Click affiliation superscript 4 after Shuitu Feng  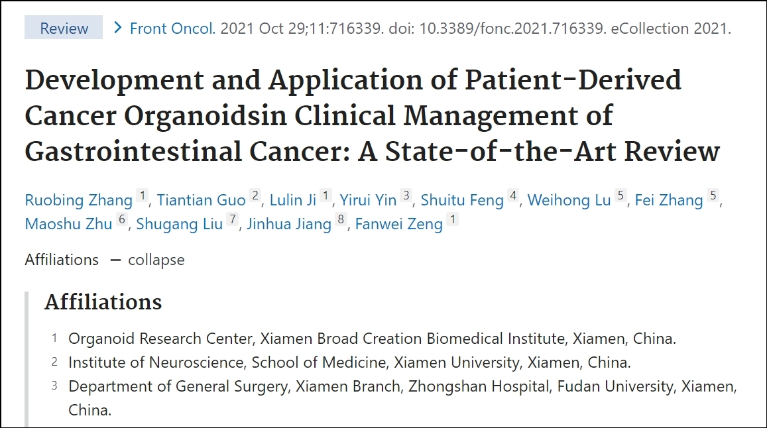512,195
